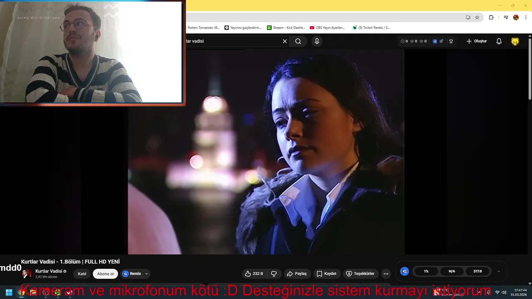Click the video title Kurtlar Vadisi - 1.Bölüm

[x=70, y=262]
